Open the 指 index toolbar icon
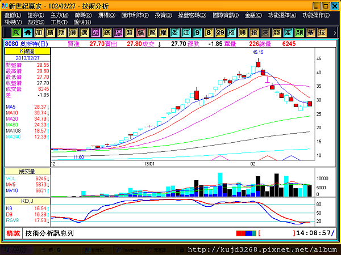Screen dimensions: 341x255 coord(253,33)
